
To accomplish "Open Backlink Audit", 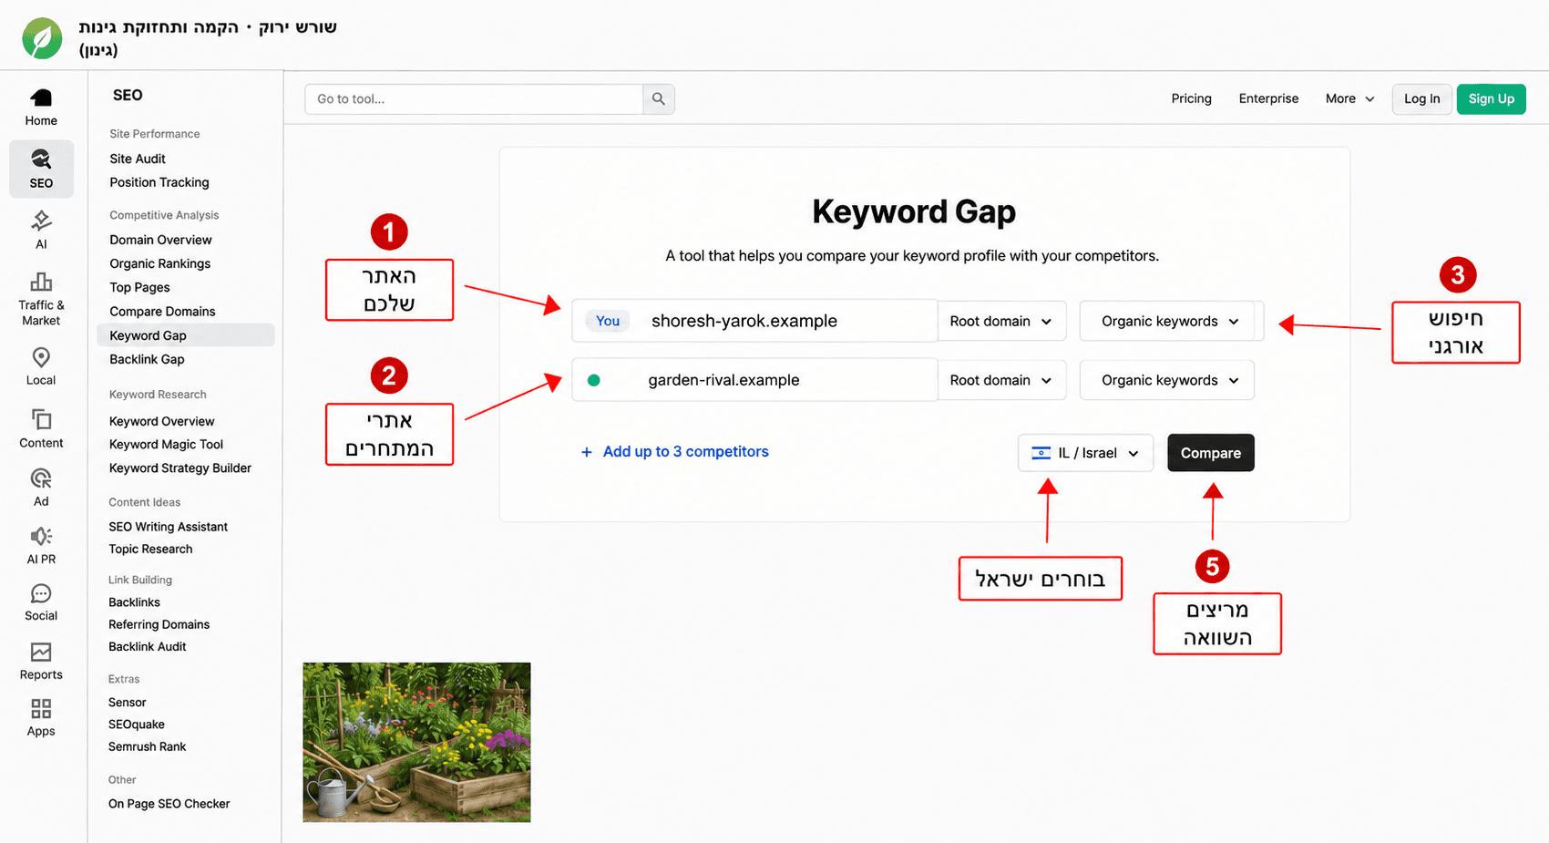I will (148, 646).
